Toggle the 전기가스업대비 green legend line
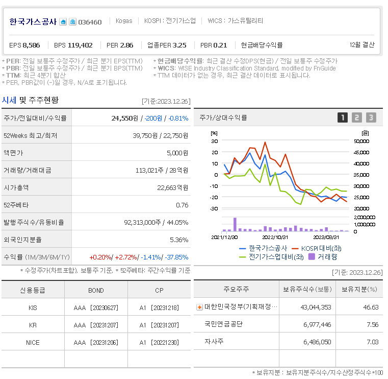Image resolution: width=388 pixels, height=379 pixels. pos(271,257)
